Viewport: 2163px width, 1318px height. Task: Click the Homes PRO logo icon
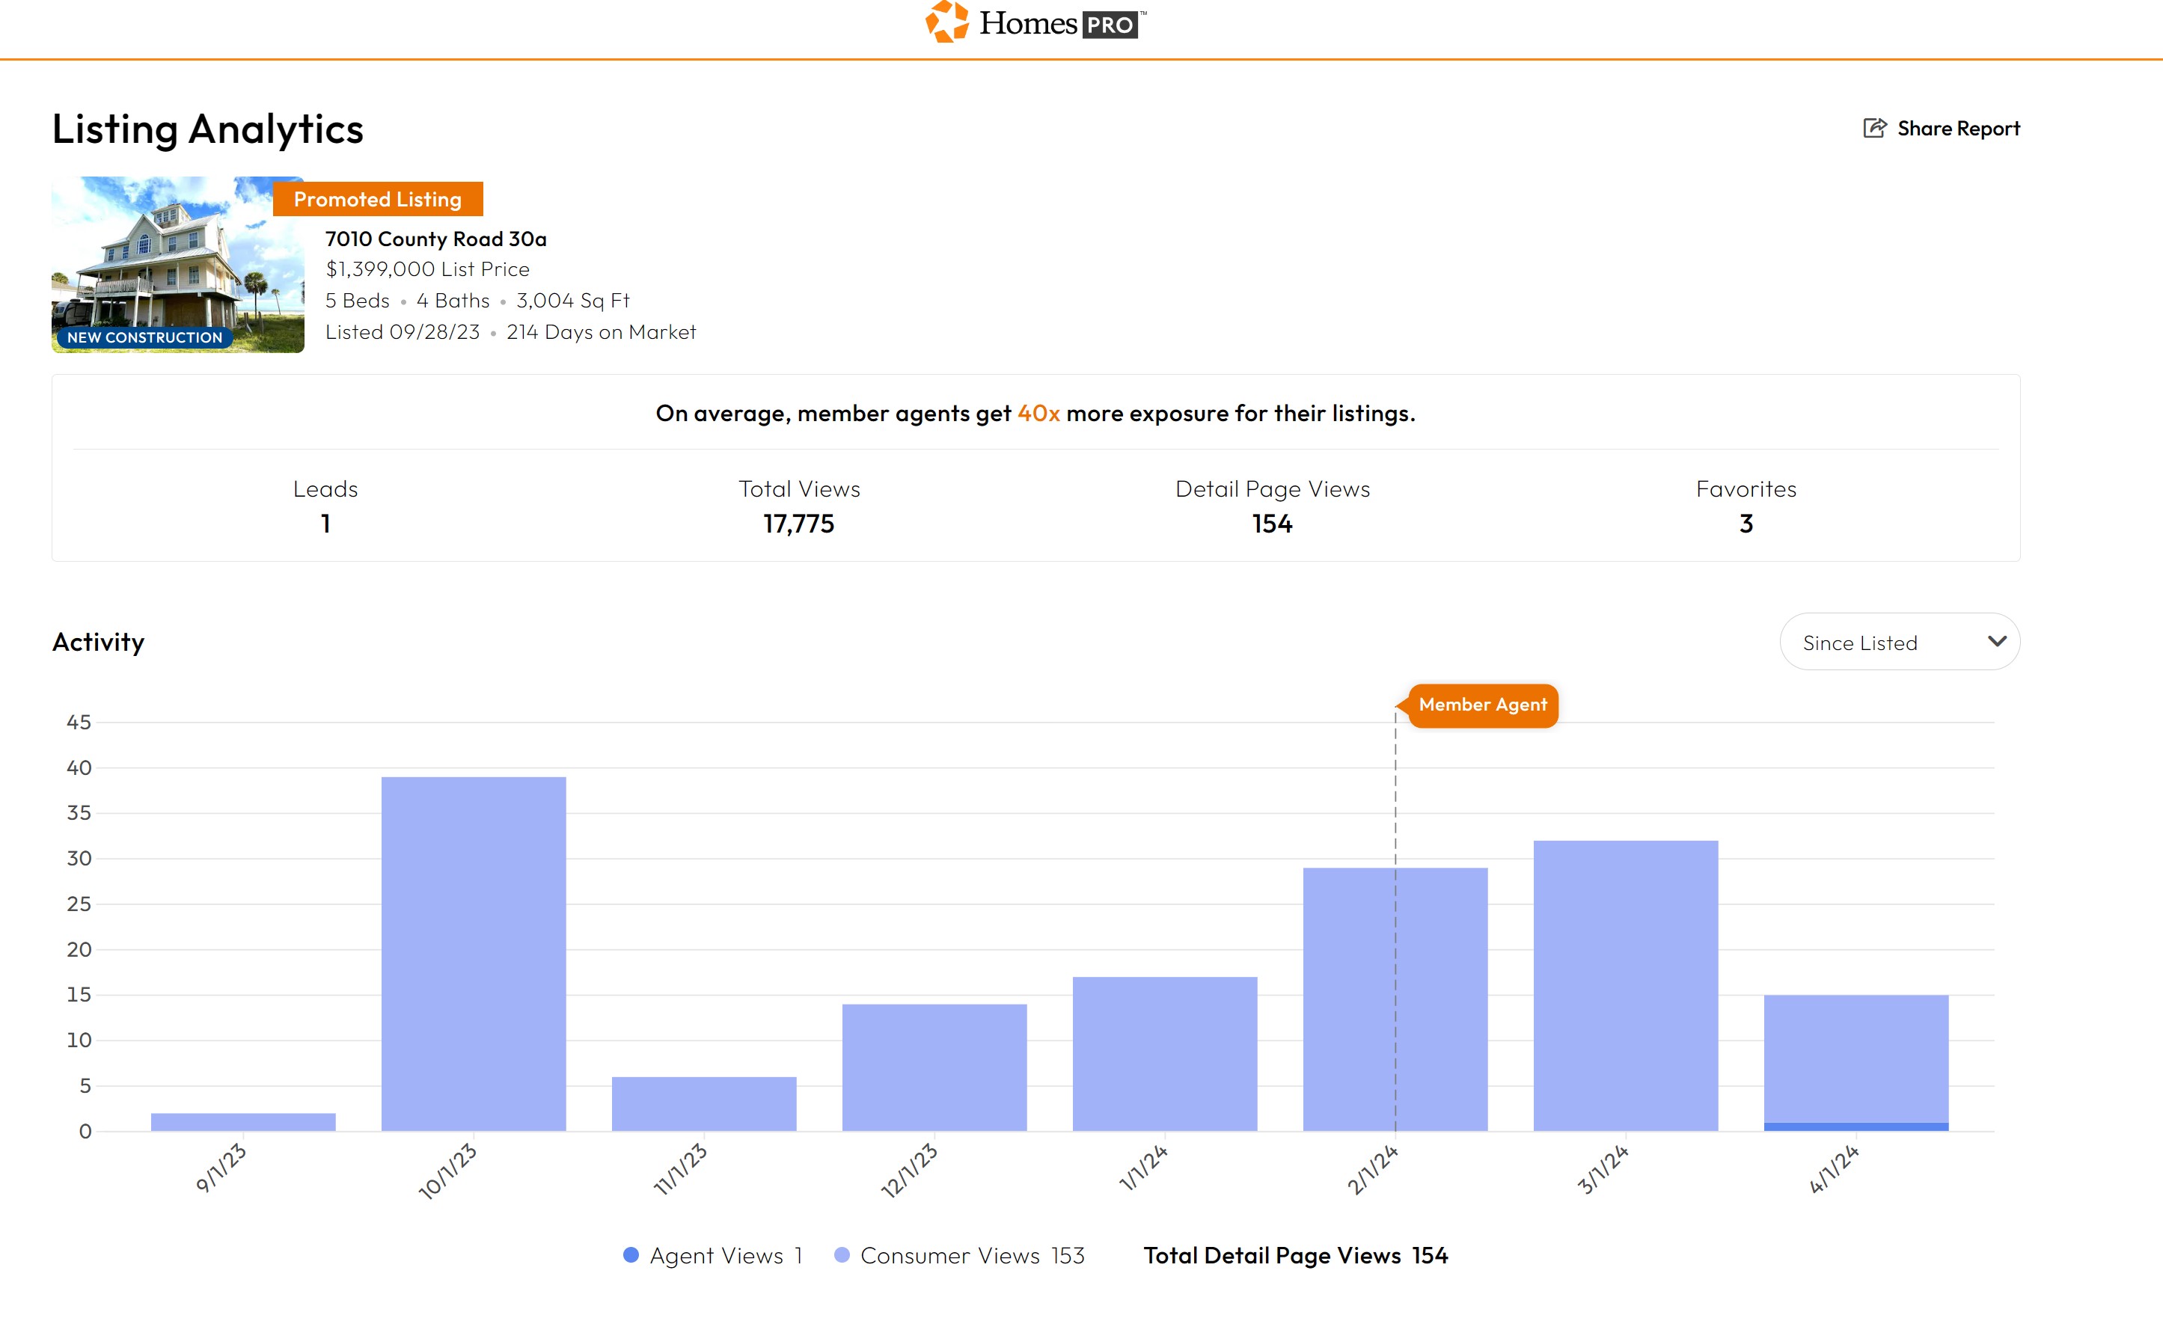947,22
